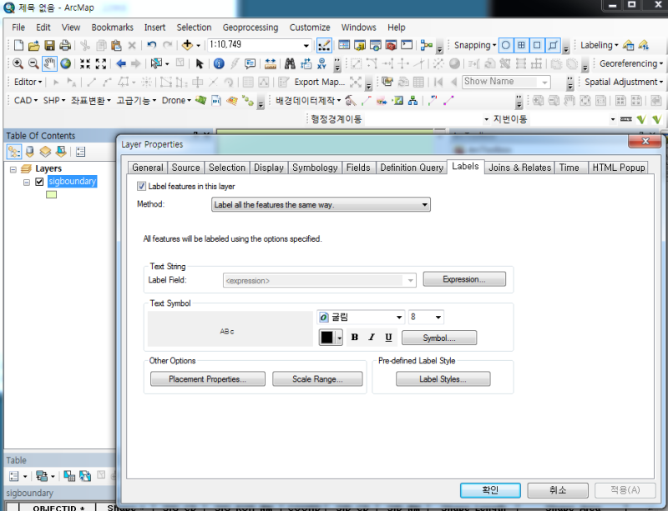The image size is (668, 511).
Task: Open the Snapping dropdown menu
Action: point(475,45)
